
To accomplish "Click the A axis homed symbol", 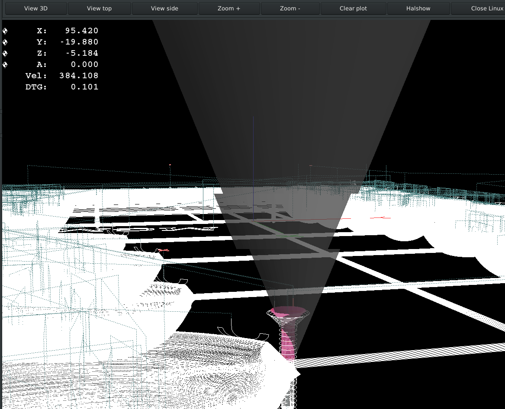I will tap(5, 64).
